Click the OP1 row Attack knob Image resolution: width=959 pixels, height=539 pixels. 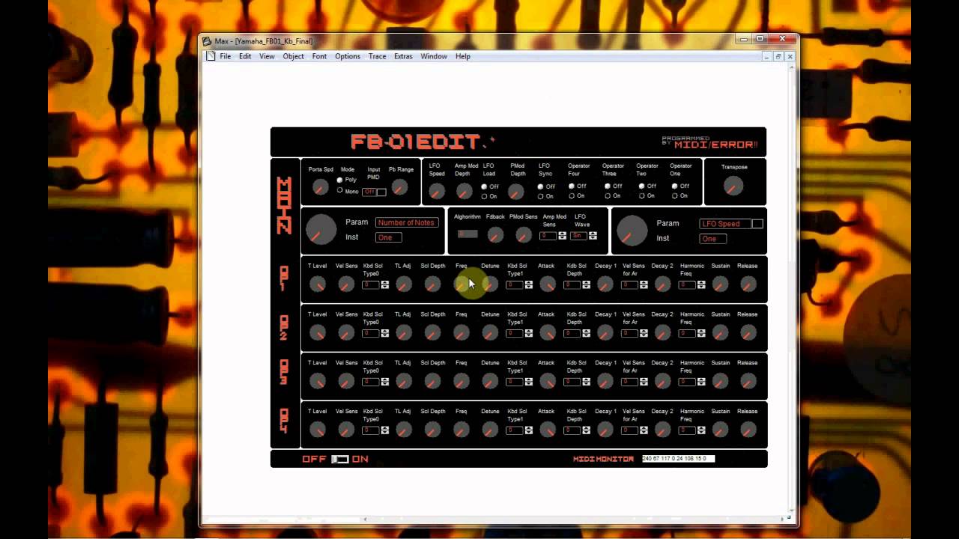(548, 284)
